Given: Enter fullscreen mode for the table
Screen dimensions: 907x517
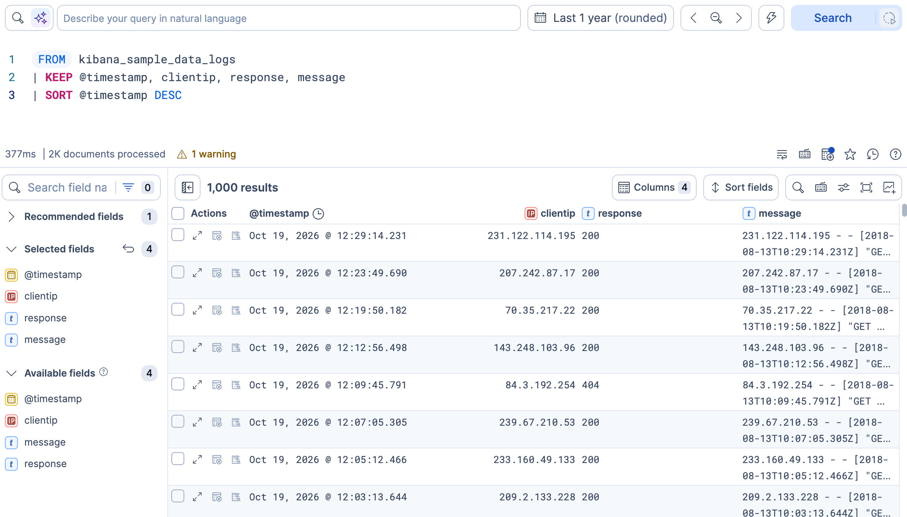Looking at the screenshot, I should coord(866,187).
